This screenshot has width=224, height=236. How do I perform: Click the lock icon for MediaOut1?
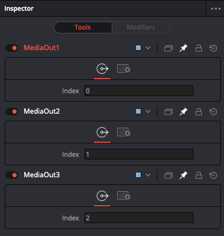pos(199,48)
